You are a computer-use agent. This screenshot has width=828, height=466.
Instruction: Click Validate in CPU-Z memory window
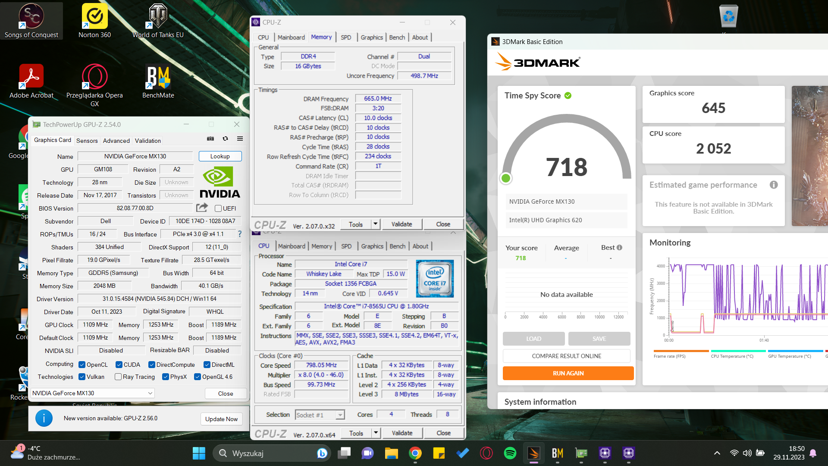tap(401, 224)
